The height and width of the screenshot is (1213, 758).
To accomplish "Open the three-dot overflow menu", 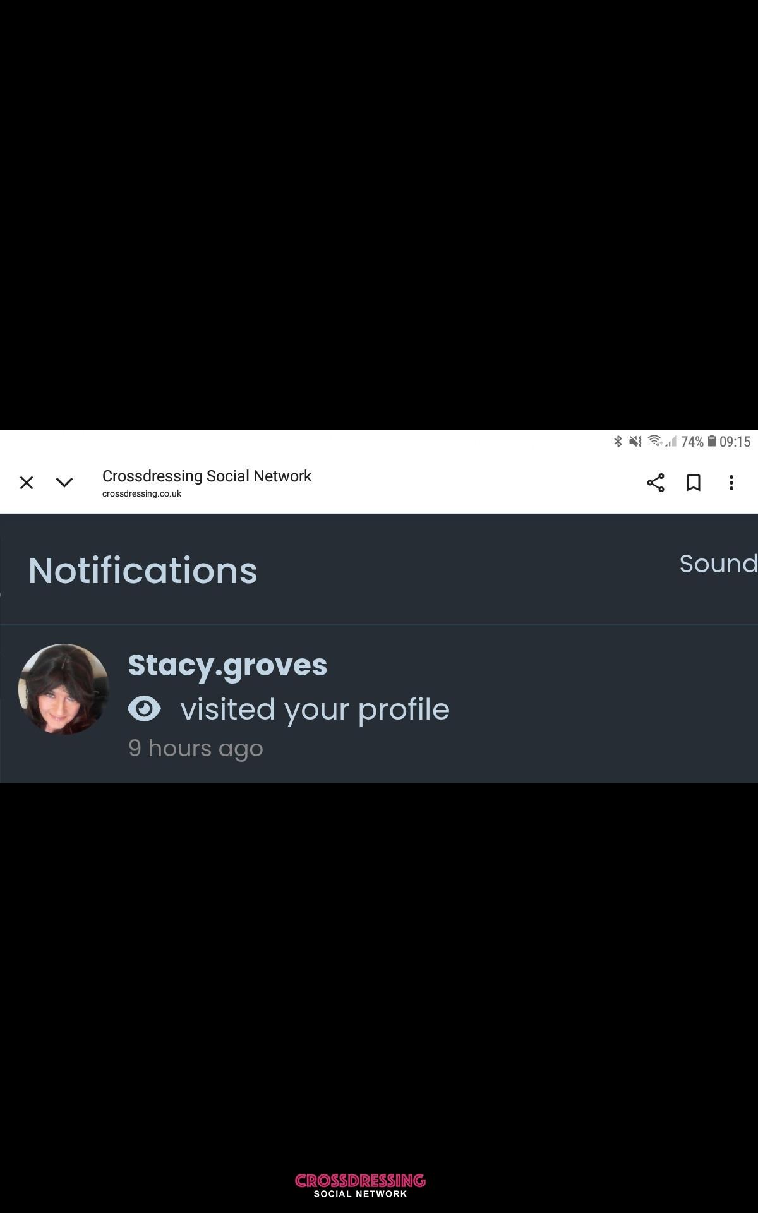I will 731,483.
